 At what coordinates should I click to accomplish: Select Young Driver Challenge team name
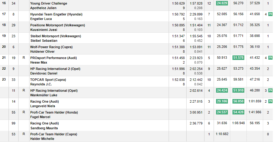[49, 3]
